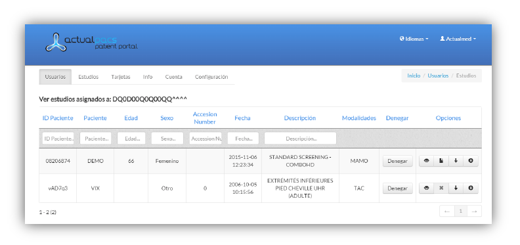520x245 pixels.
Task: Switch to the Estudios tab
Action: pos(88,77)
